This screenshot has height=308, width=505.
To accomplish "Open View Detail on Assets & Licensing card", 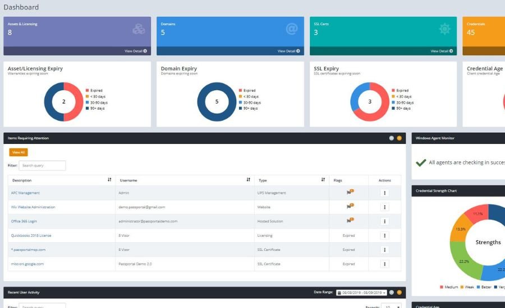I will pos(136,51).
